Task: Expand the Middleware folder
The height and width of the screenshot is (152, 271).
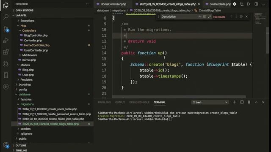Action: coord(30,55)
